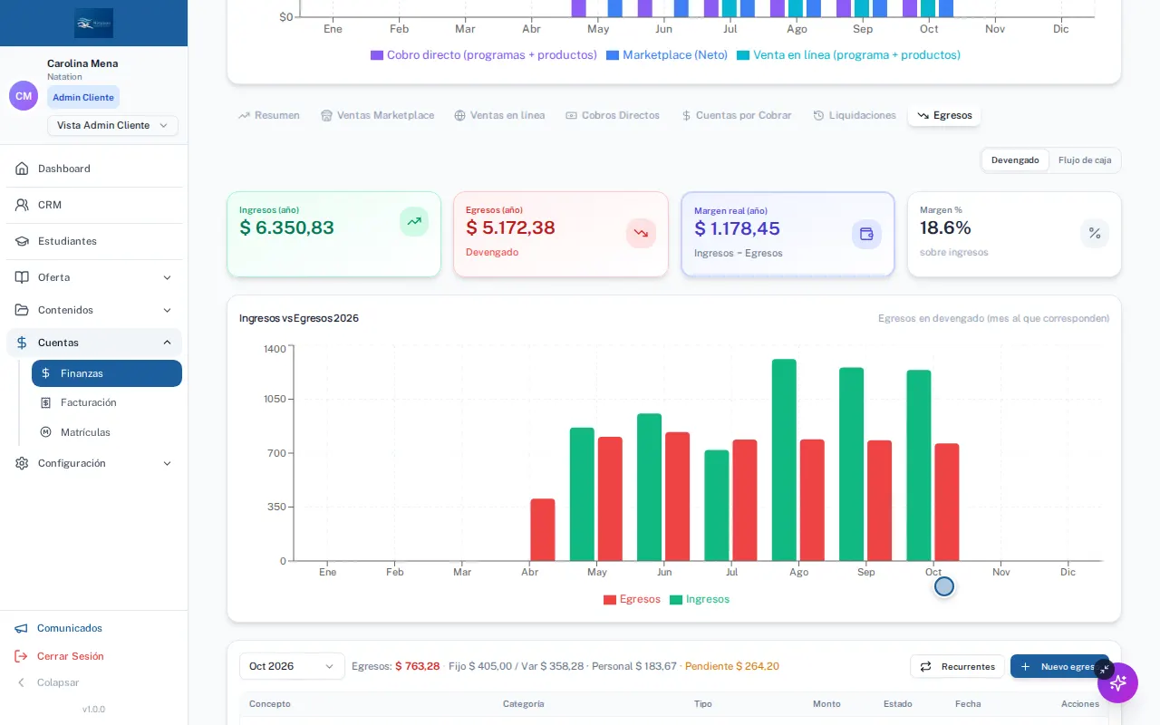Click the CRM people icon
Viewport: 1160px width, 725px height.
[22, 205]
